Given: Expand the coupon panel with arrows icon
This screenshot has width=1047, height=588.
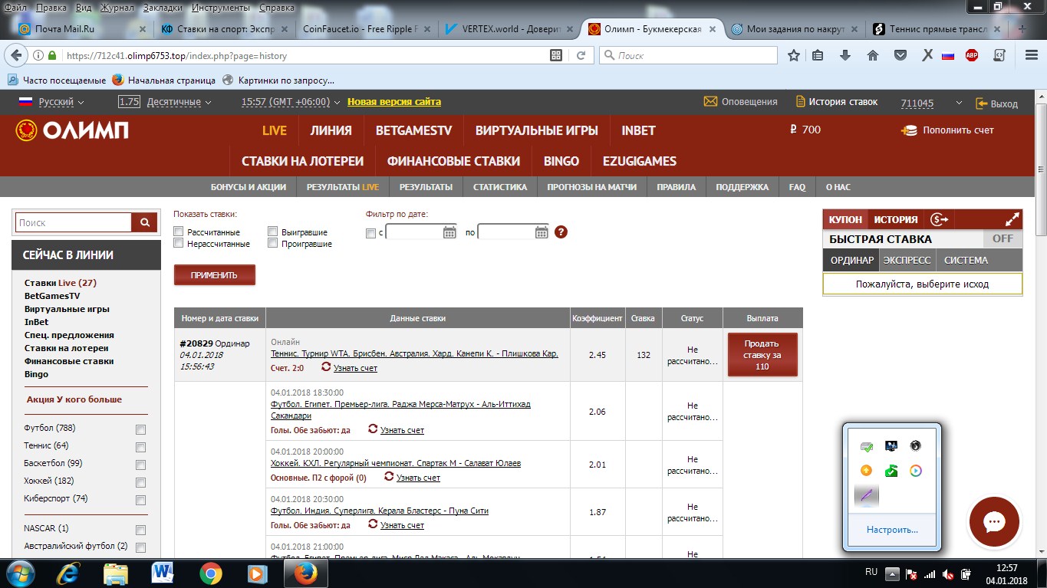Looking at the screenshot, I should tap(1012, 219).
